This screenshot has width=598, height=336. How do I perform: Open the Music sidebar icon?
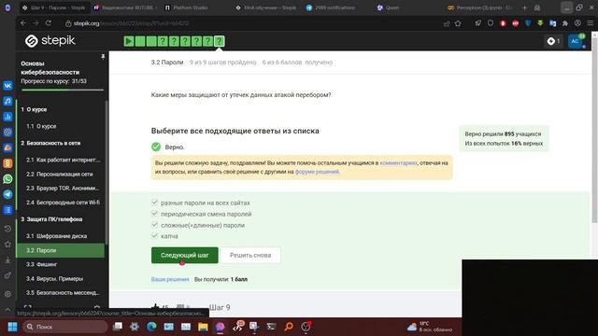coord(7,101)
